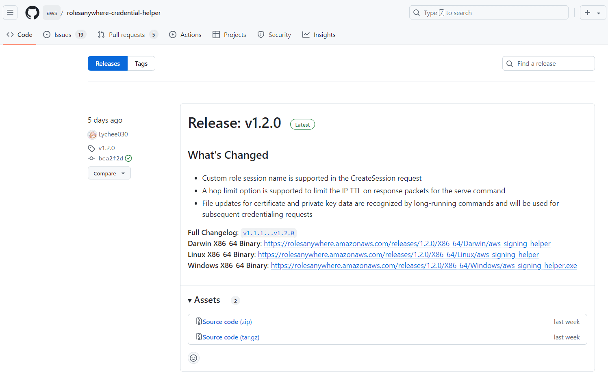Click the '5 days ago' timestamp
The width and height of the screenshot is (608, 378).
tap(105, 120)
